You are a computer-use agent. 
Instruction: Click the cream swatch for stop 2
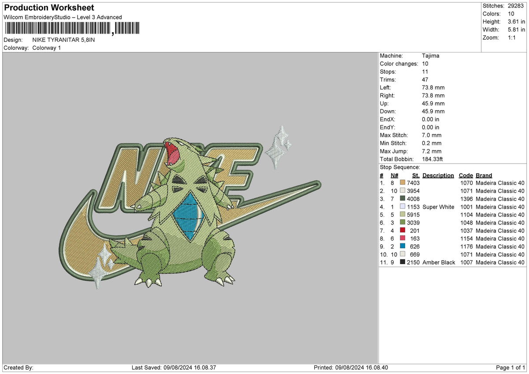[403, 191]
